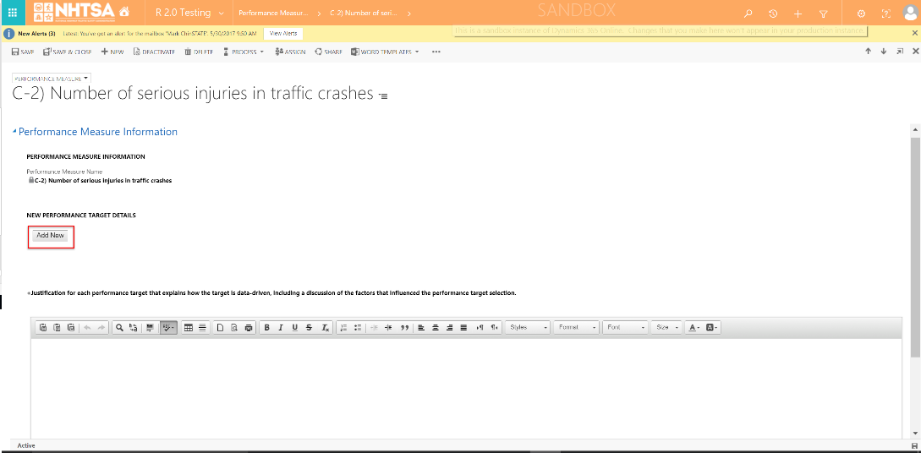Open the background color picker

[x=711, y=327]
